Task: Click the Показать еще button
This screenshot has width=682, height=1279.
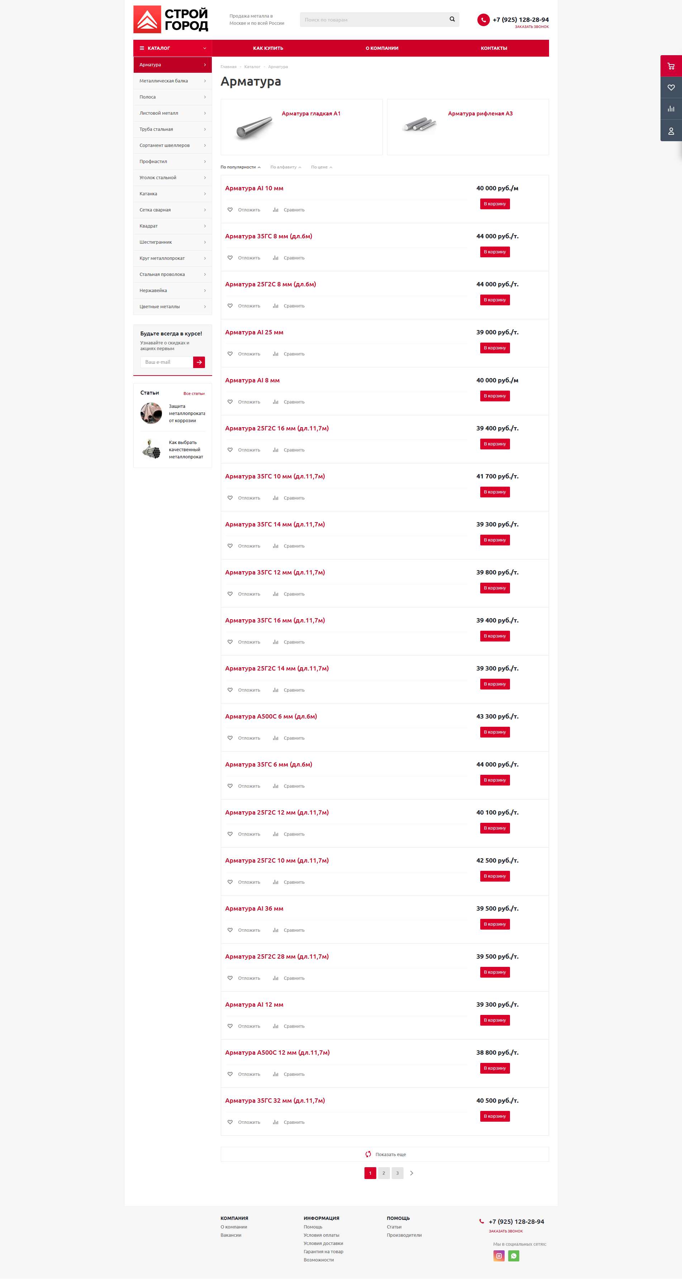Action: (x=385, y=1154)
